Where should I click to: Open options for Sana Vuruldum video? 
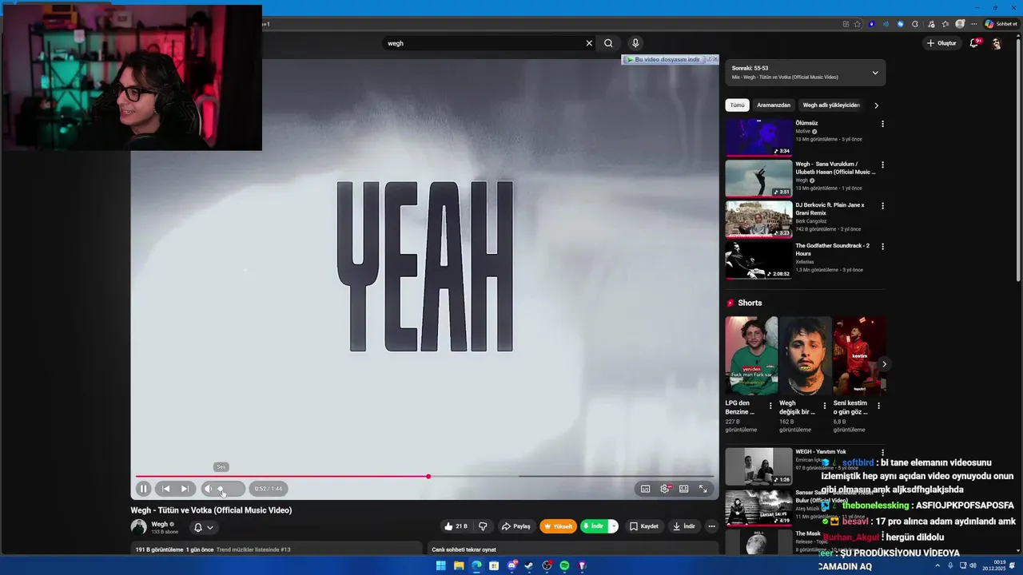[x=882, y=165]
